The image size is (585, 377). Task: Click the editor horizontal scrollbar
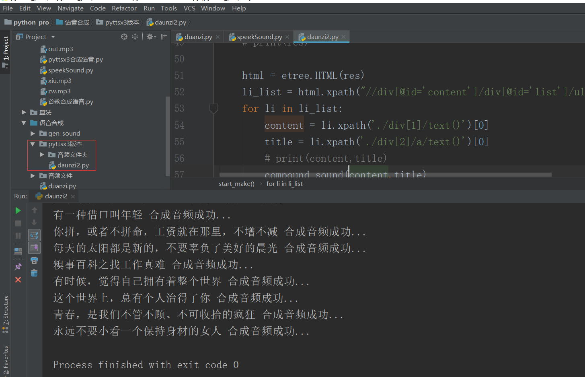[385, 175]
